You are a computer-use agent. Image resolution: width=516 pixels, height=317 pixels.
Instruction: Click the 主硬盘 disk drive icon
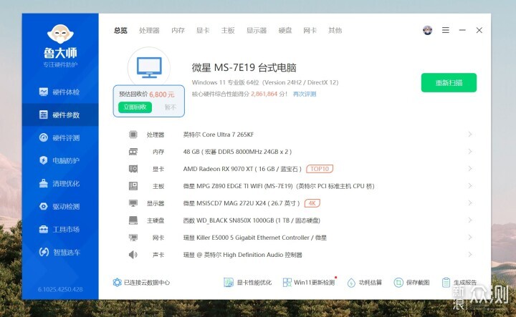(x=133, y=220)
